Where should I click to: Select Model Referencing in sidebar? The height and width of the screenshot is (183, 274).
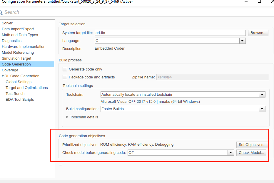click(x=18, y=53)
